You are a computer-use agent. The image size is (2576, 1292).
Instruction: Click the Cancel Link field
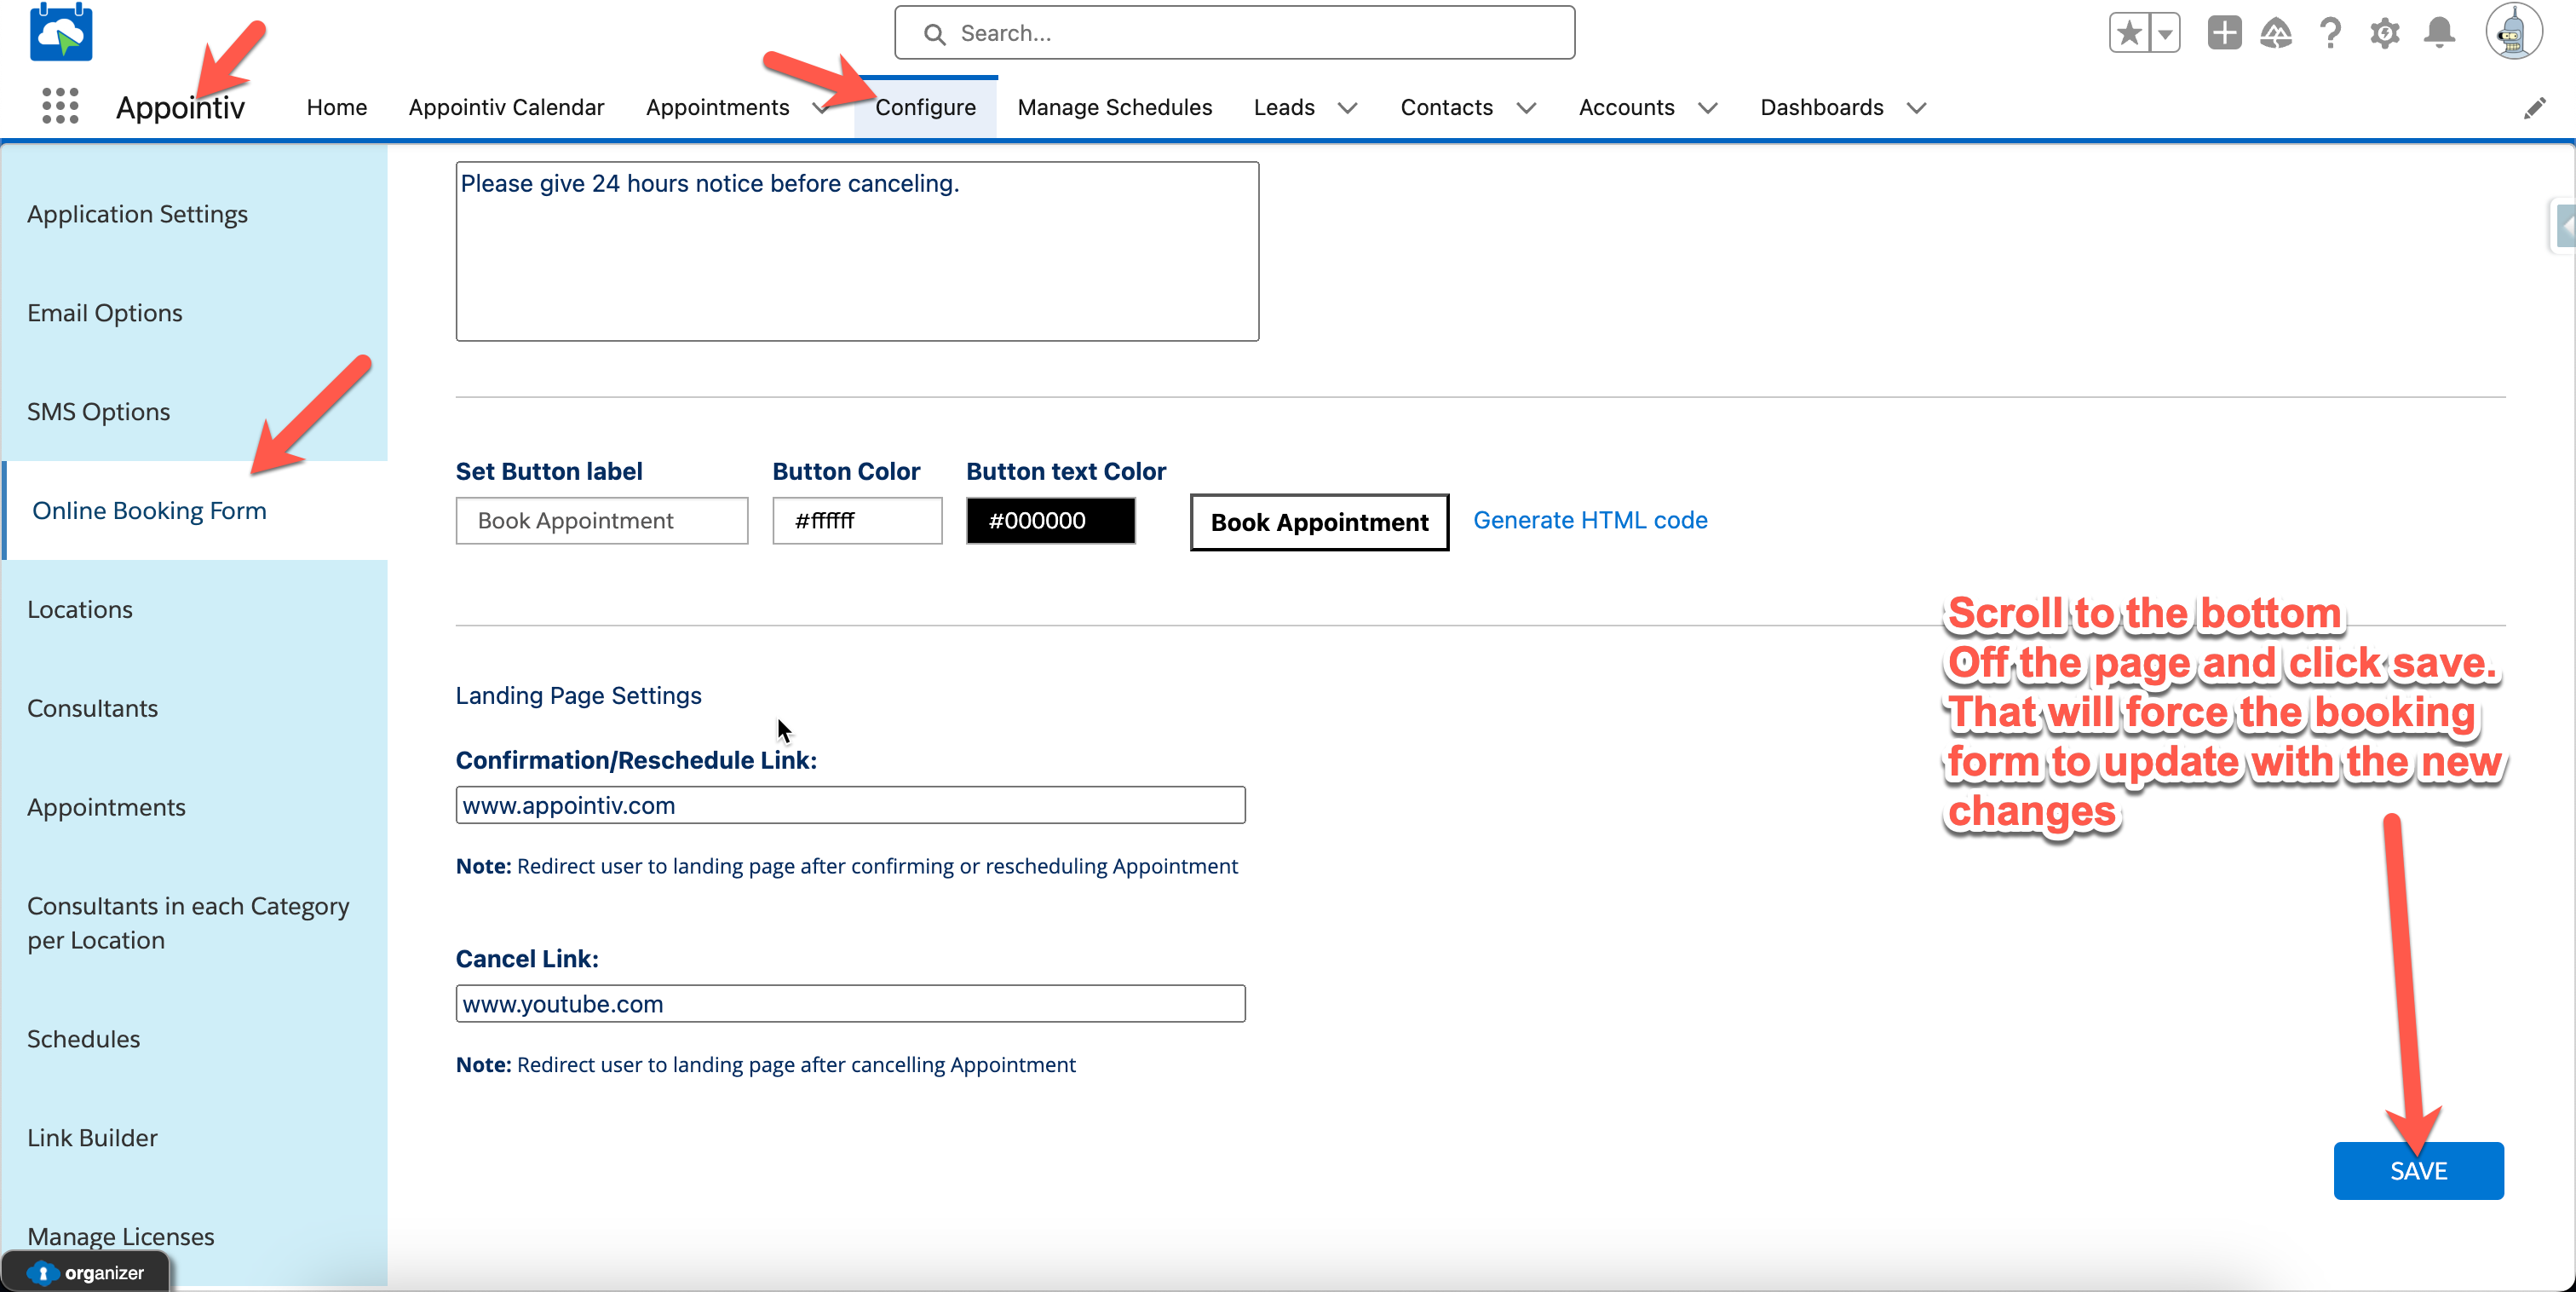coord(850,1004)
